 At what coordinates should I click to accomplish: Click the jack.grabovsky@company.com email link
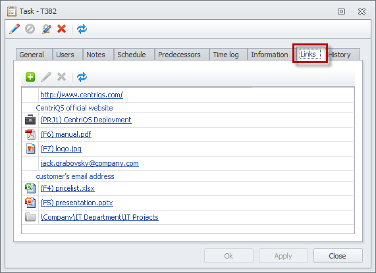pyautogui.click(x=90, y=163)
